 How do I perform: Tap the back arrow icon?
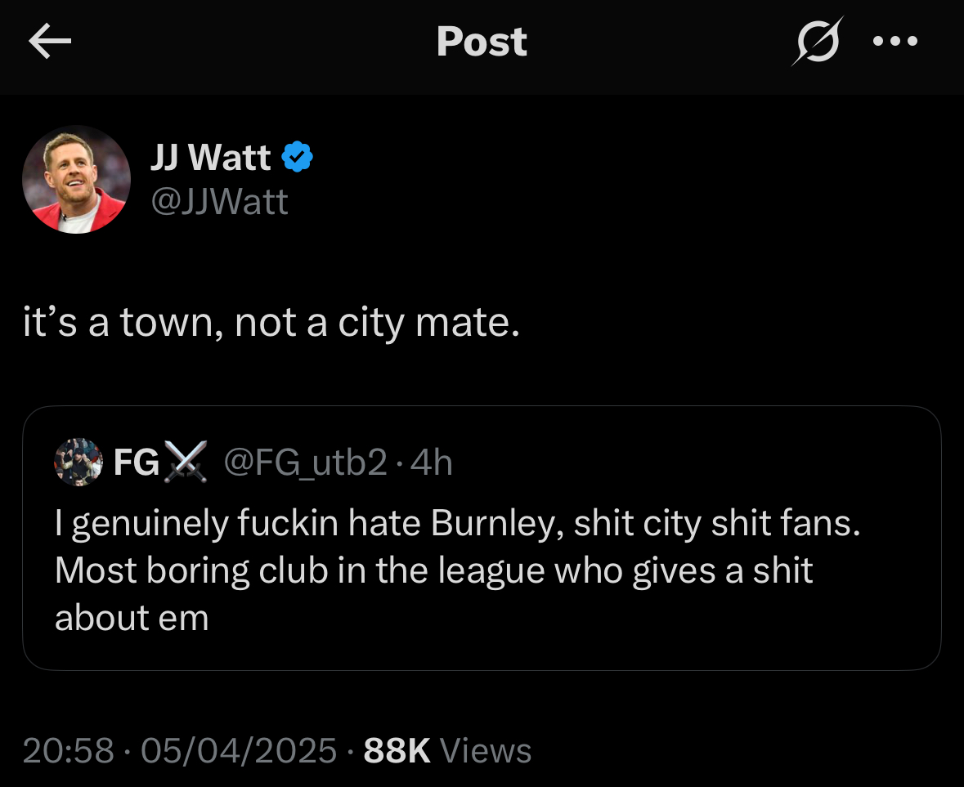[x=51, y=42]
